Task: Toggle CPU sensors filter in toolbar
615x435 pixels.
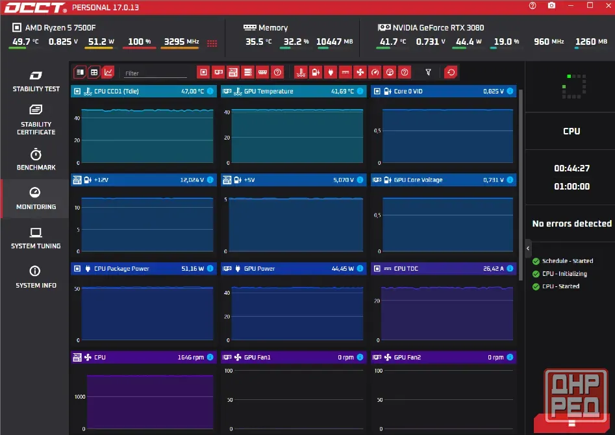Action: (x=203, y=72)
